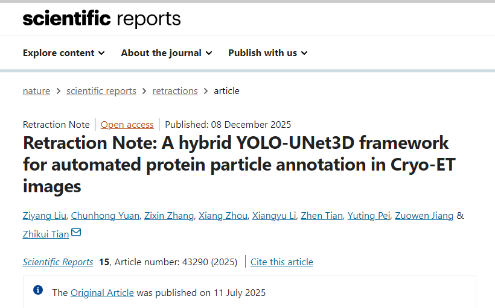
Task: Click the Open access link
Action: coord(127,125)
